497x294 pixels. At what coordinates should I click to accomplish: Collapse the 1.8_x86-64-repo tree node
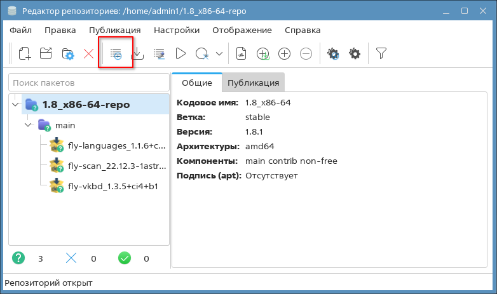coord(15,104)
